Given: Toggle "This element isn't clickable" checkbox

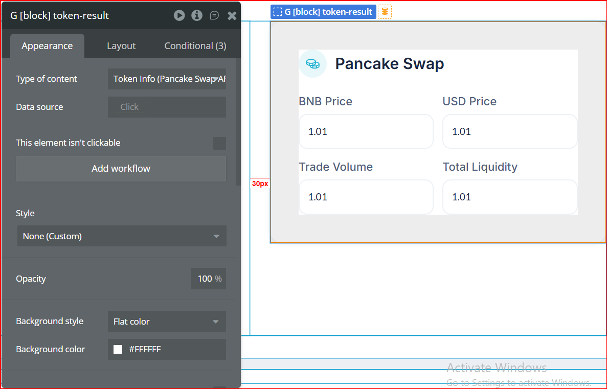Looking at the screenshot, I should pos(219,143).
